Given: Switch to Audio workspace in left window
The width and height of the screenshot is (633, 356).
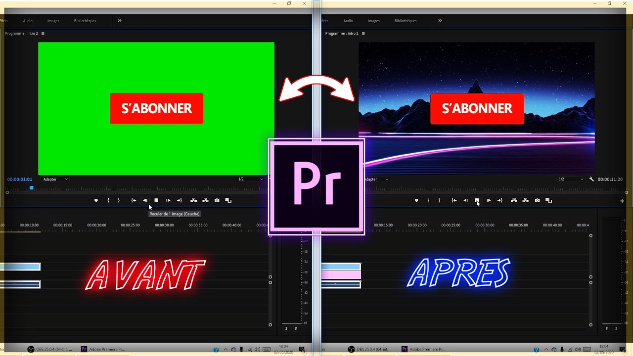Looking at the screenshot, I should [x=28, y=21].
